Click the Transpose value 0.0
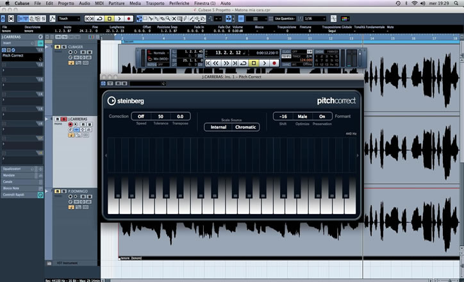 click(x=180, y=116)
